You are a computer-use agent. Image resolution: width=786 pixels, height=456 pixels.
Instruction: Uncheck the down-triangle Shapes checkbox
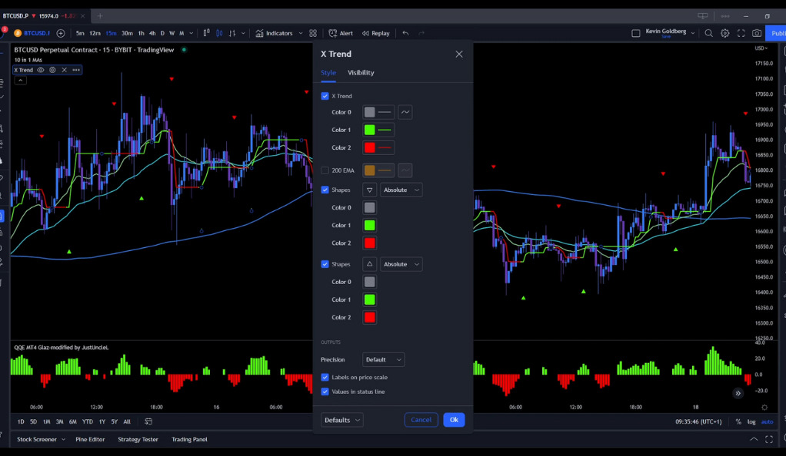pyautogui.click(x=325, y=190)
